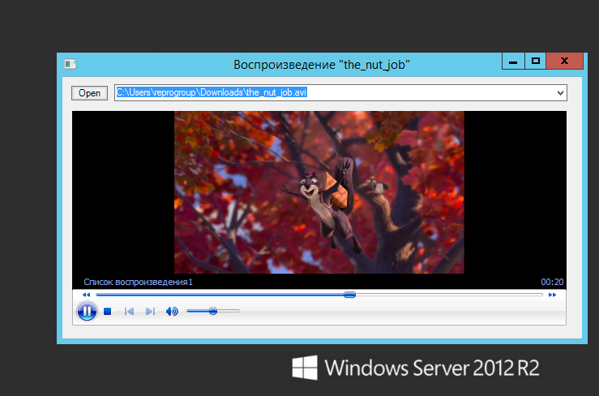Click the 00:20 elapsed time display
This screenshot has height=396, width=599.
coord(552,282)
